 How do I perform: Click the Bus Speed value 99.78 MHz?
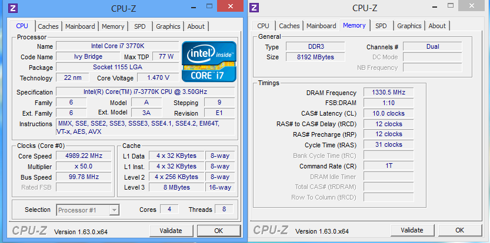point(84,177)
